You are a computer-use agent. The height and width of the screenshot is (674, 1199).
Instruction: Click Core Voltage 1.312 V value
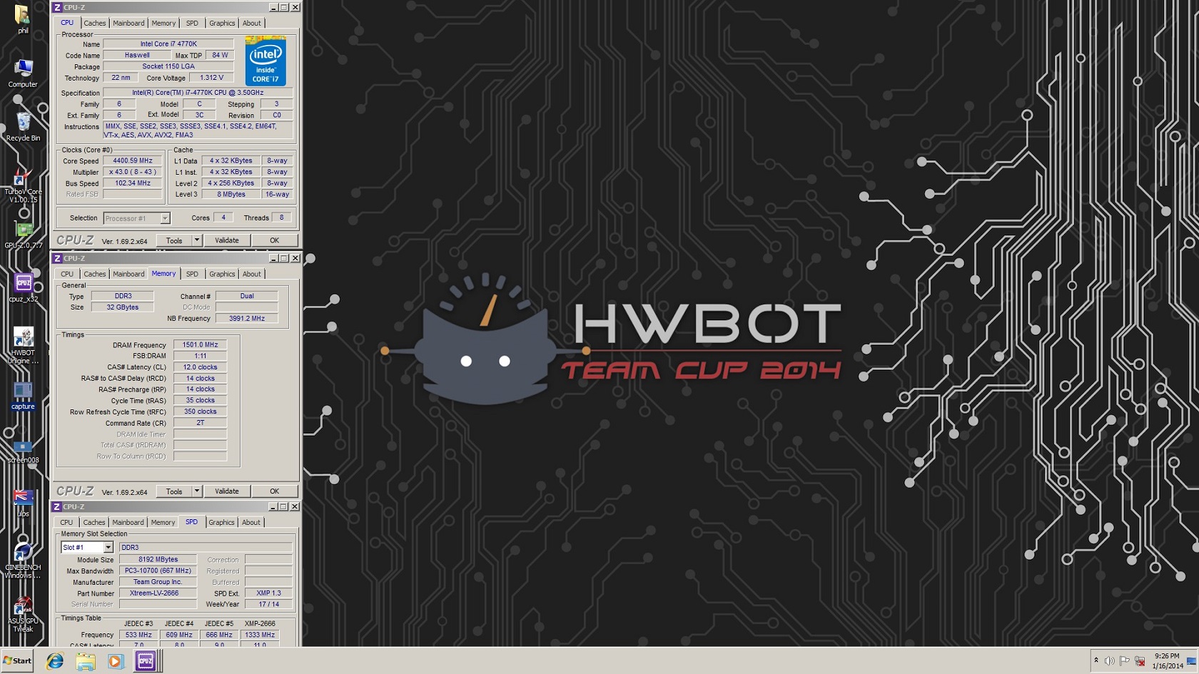[x=212, y=78]
